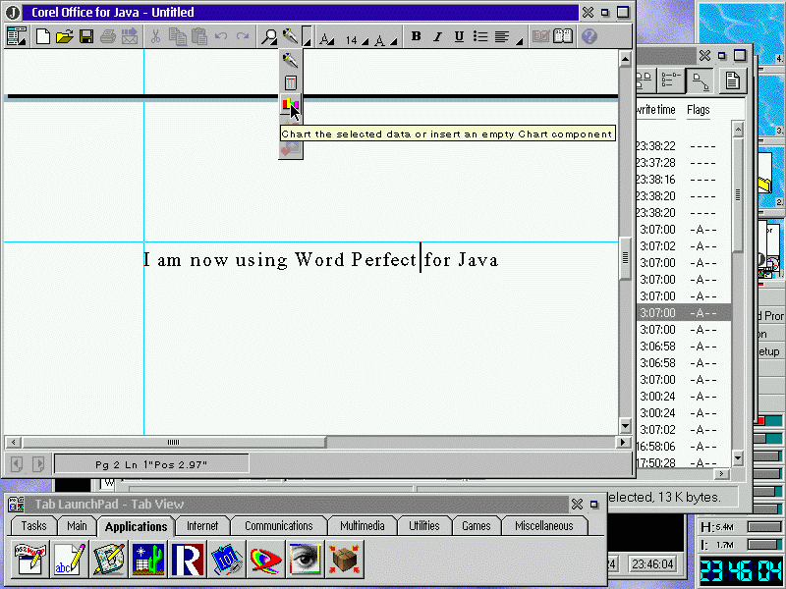786x589 pixels.
Task: Open a file with the folder icon
Action: pos(65,36)
